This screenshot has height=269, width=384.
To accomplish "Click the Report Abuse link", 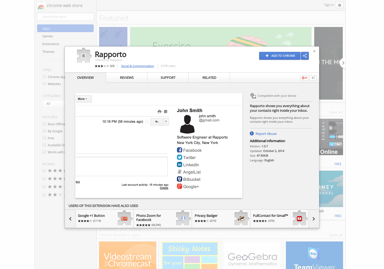I will (x=266, y=134).
